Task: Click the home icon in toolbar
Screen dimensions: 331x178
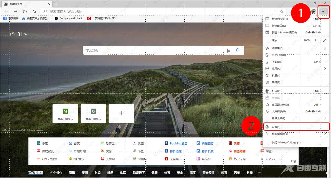Action: point(34,11)
